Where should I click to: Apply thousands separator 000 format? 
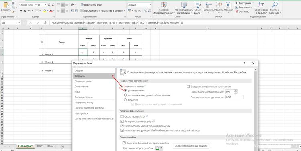[x=140, y=11]
